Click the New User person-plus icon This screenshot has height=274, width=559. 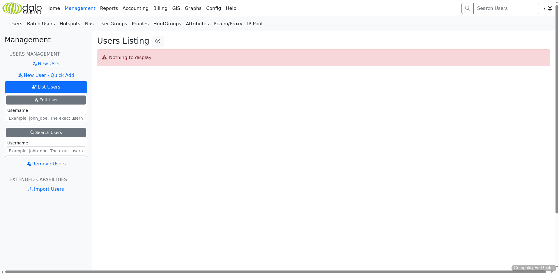point(35,64)
